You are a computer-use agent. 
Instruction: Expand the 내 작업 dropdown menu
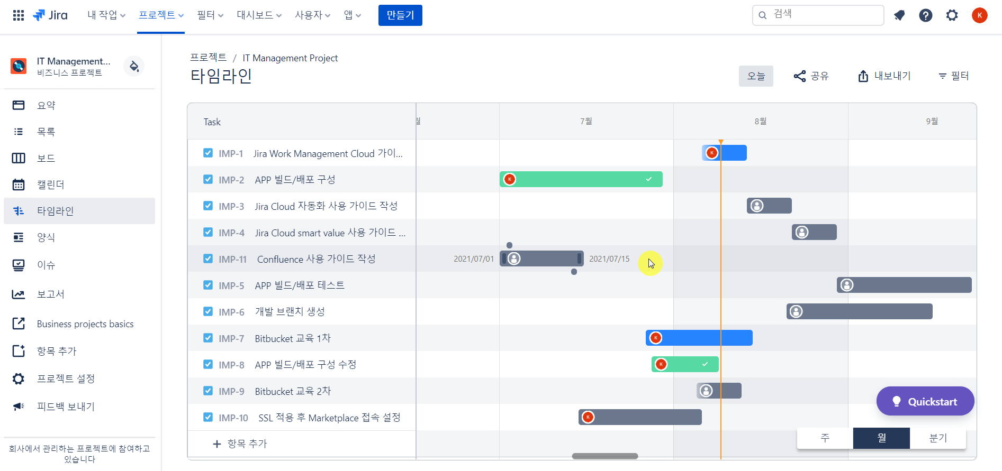coord(106,15)
